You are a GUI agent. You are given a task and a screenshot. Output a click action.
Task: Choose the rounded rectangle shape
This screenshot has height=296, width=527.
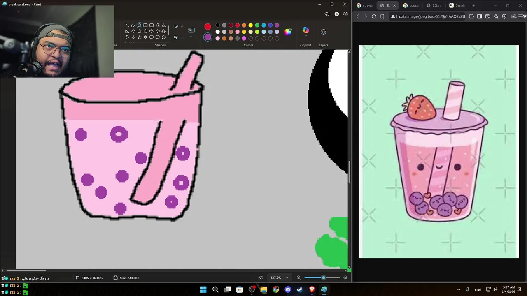[152, 25]
